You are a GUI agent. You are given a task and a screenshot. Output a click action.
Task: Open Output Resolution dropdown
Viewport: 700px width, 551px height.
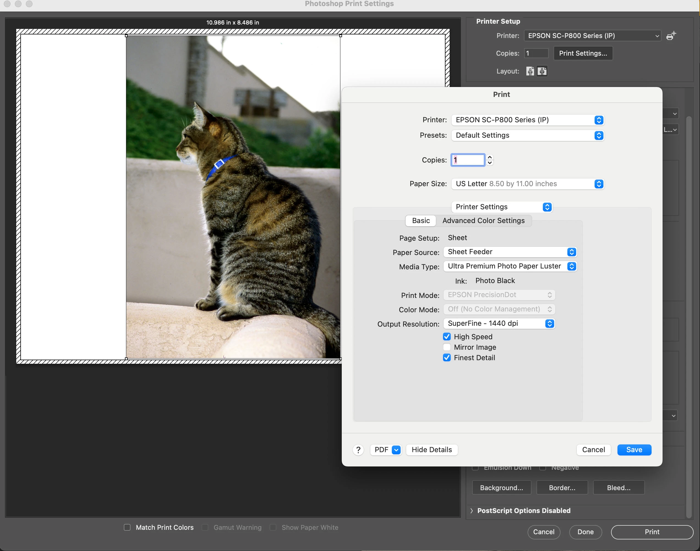coord(499,323)
